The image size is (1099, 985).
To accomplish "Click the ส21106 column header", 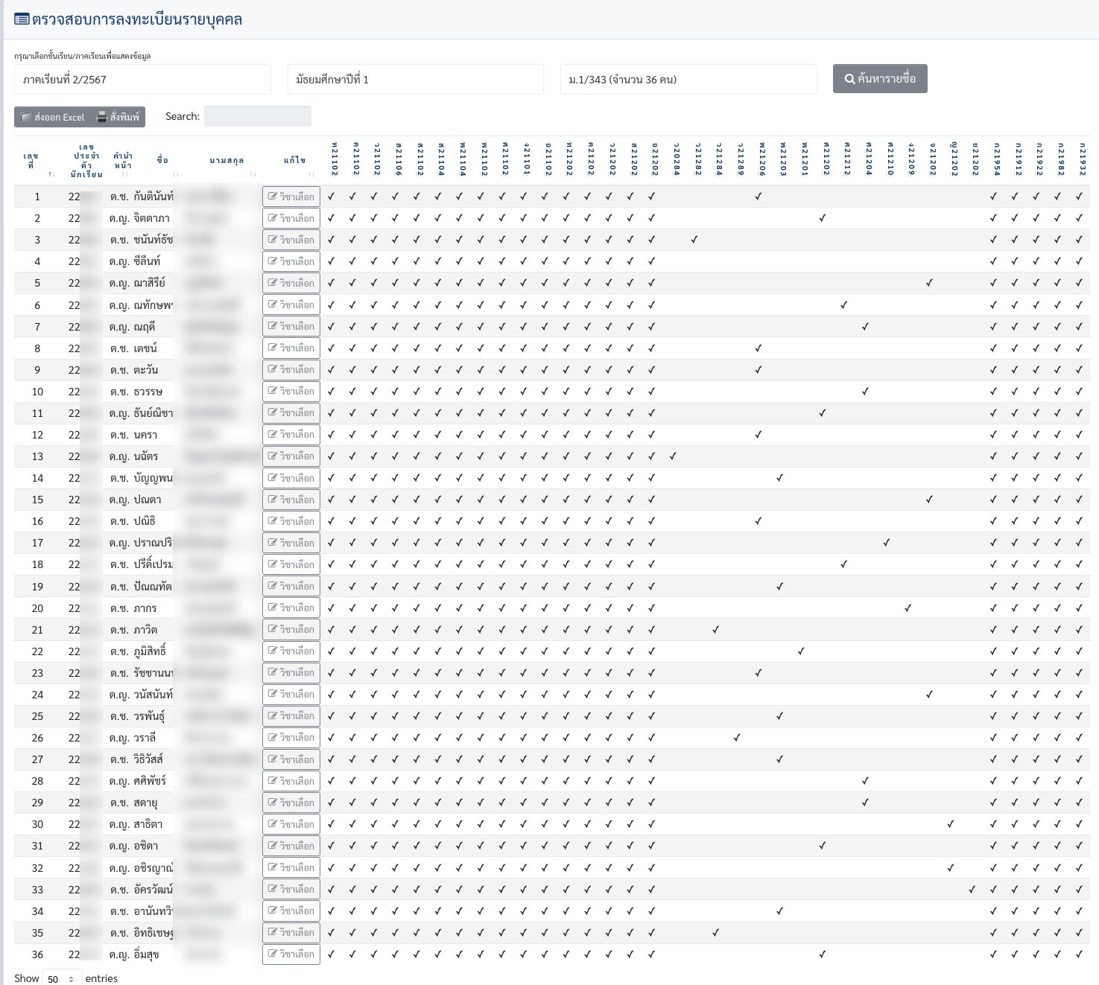I will click(x=399, y=159).
